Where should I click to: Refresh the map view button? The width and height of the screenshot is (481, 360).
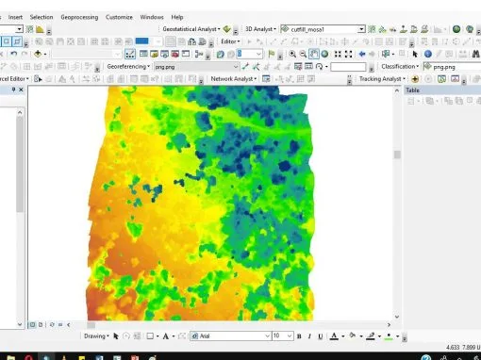[52, 325]
